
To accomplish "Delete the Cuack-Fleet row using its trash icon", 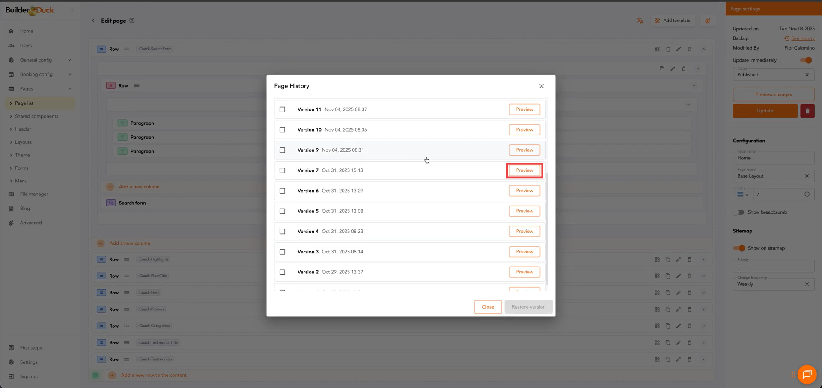I will [x=689, y=293].
